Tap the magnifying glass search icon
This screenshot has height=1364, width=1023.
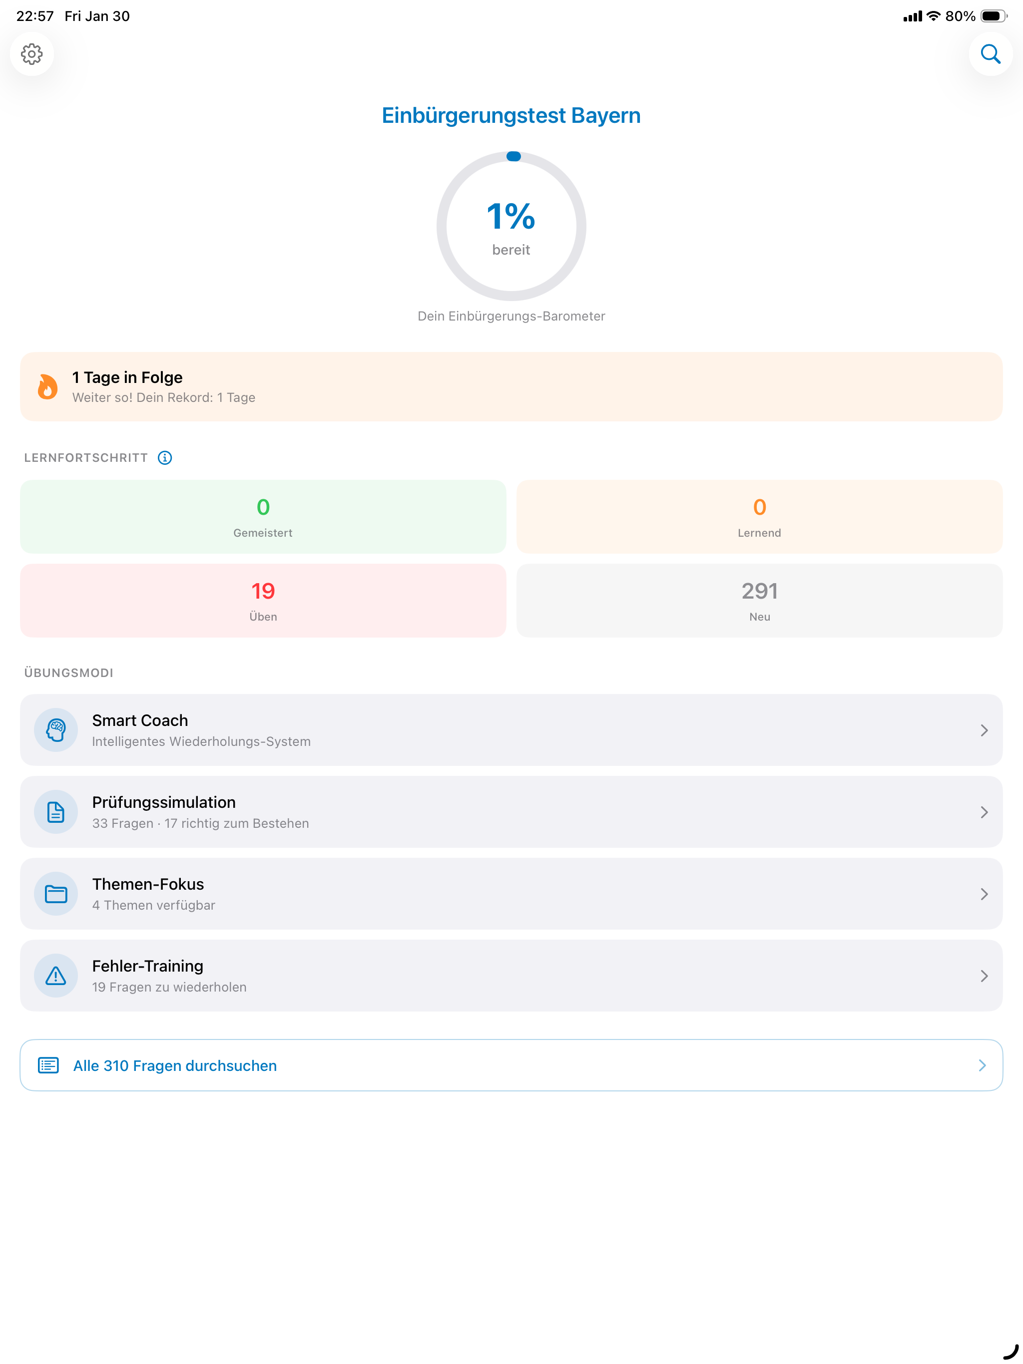tap(991, 54)
